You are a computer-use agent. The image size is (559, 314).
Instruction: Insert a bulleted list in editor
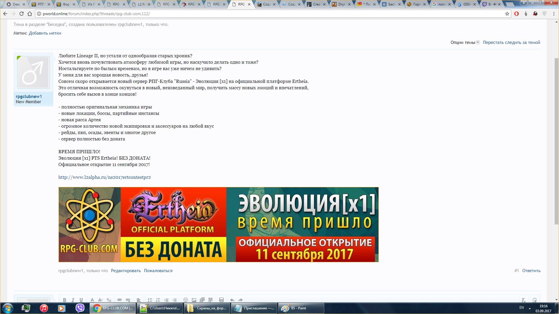(150, 300)
